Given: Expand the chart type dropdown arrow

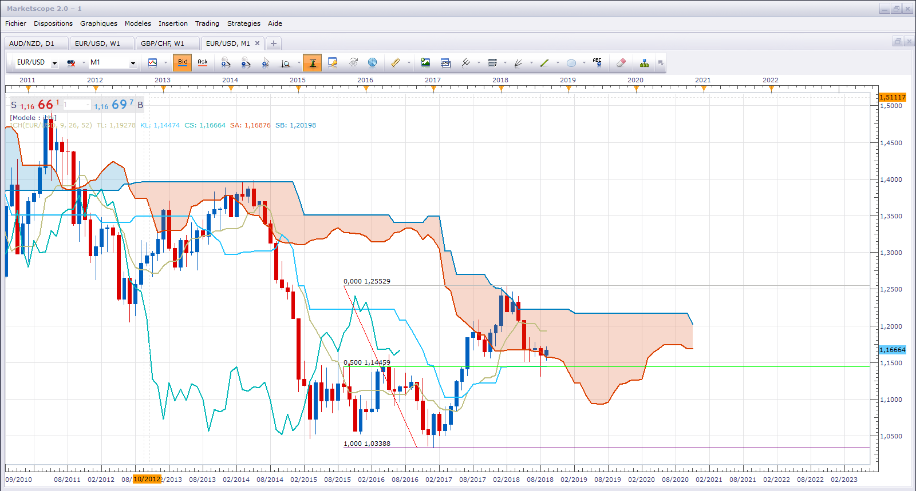Looking at the screenshot, I should (x=165, y=63).
